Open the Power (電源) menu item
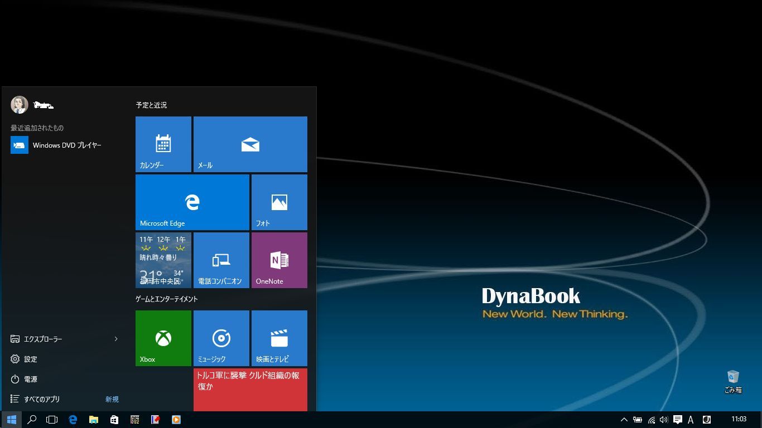Image resolution: width=762 pixels, height=428 pixels. coord(31,379)
